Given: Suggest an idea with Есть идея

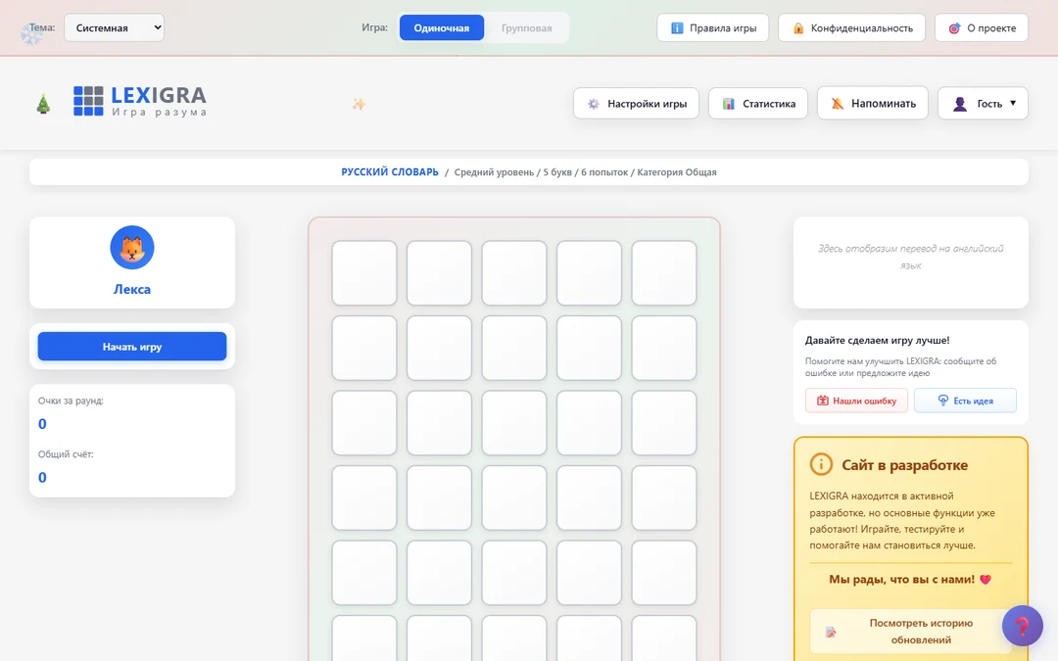Looking at the screenshot, I should (965, 401).
